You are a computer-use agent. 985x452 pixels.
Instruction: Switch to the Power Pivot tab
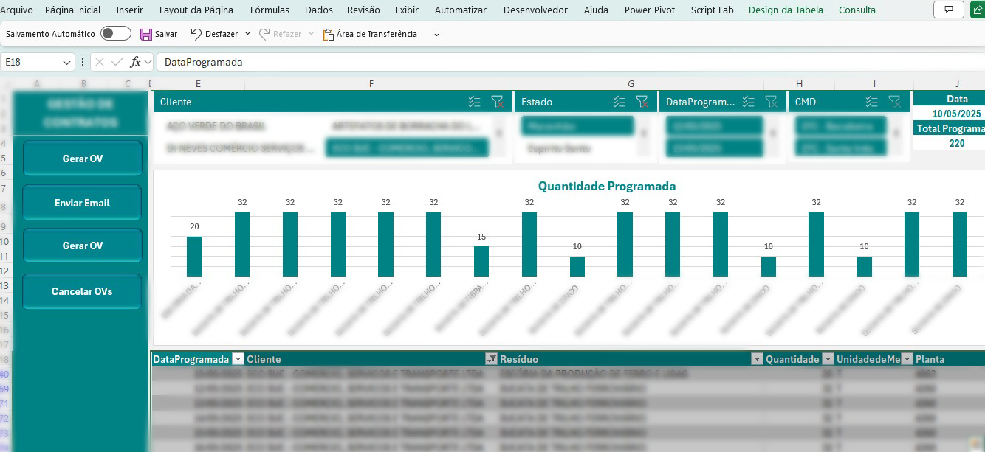coord(650,10)
